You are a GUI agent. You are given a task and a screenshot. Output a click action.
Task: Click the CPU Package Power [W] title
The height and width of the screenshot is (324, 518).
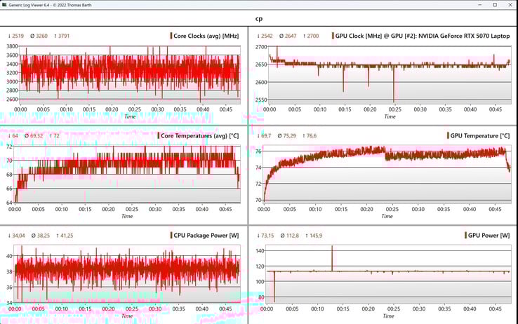[206, 235]
